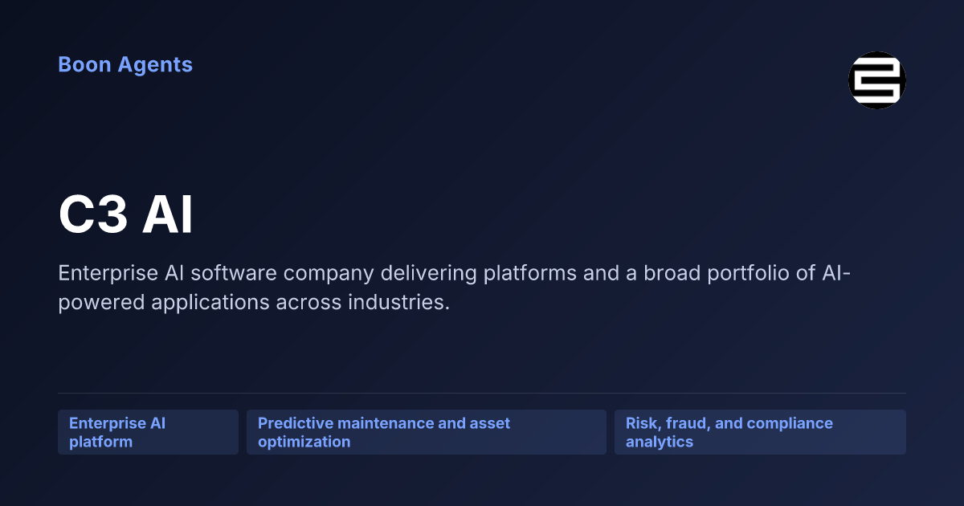Click the Enterprise AI software company description
This screenshot has width=964, height=506.
click(455, 288)
